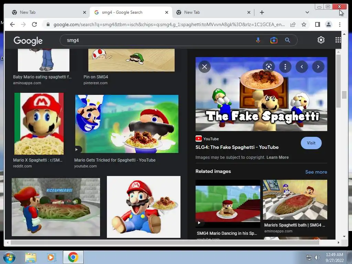The height and width of the screenshot is (264, 352).
Task: Open the Windows Start menu
Action: 9,257
